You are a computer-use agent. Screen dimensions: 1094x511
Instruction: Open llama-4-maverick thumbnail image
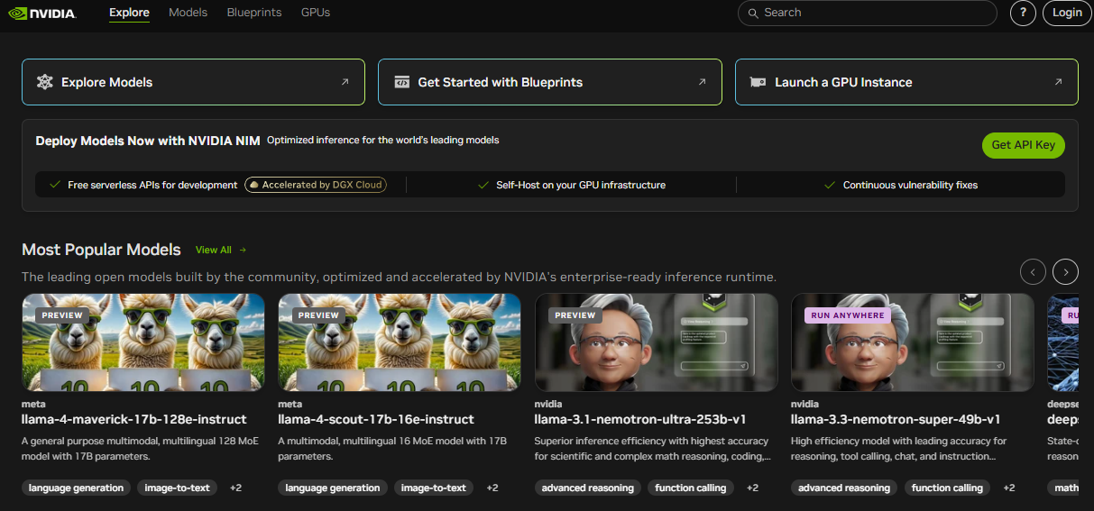142,342
